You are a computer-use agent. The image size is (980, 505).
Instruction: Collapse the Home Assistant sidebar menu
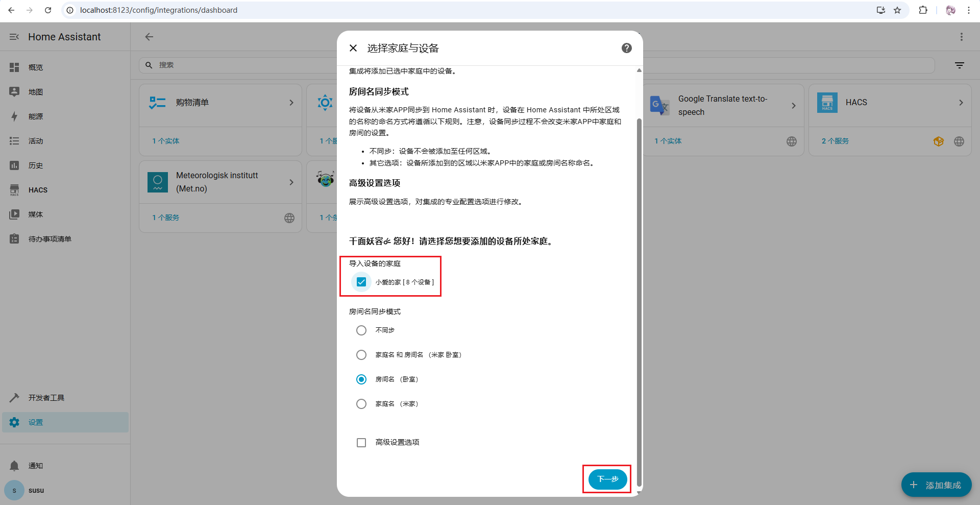(x=14, y=37)
